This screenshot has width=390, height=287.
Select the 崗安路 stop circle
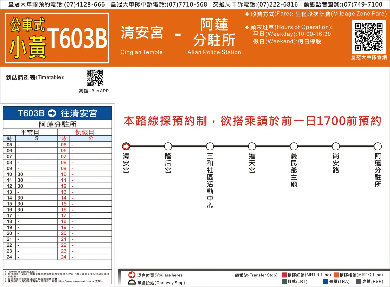pyautogui.click(x=336, y=146)
